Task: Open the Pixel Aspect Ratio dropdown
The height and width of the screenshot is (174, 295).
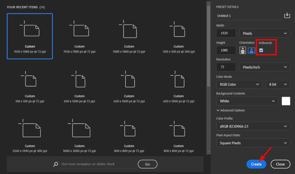Action: tap(253, 143)
